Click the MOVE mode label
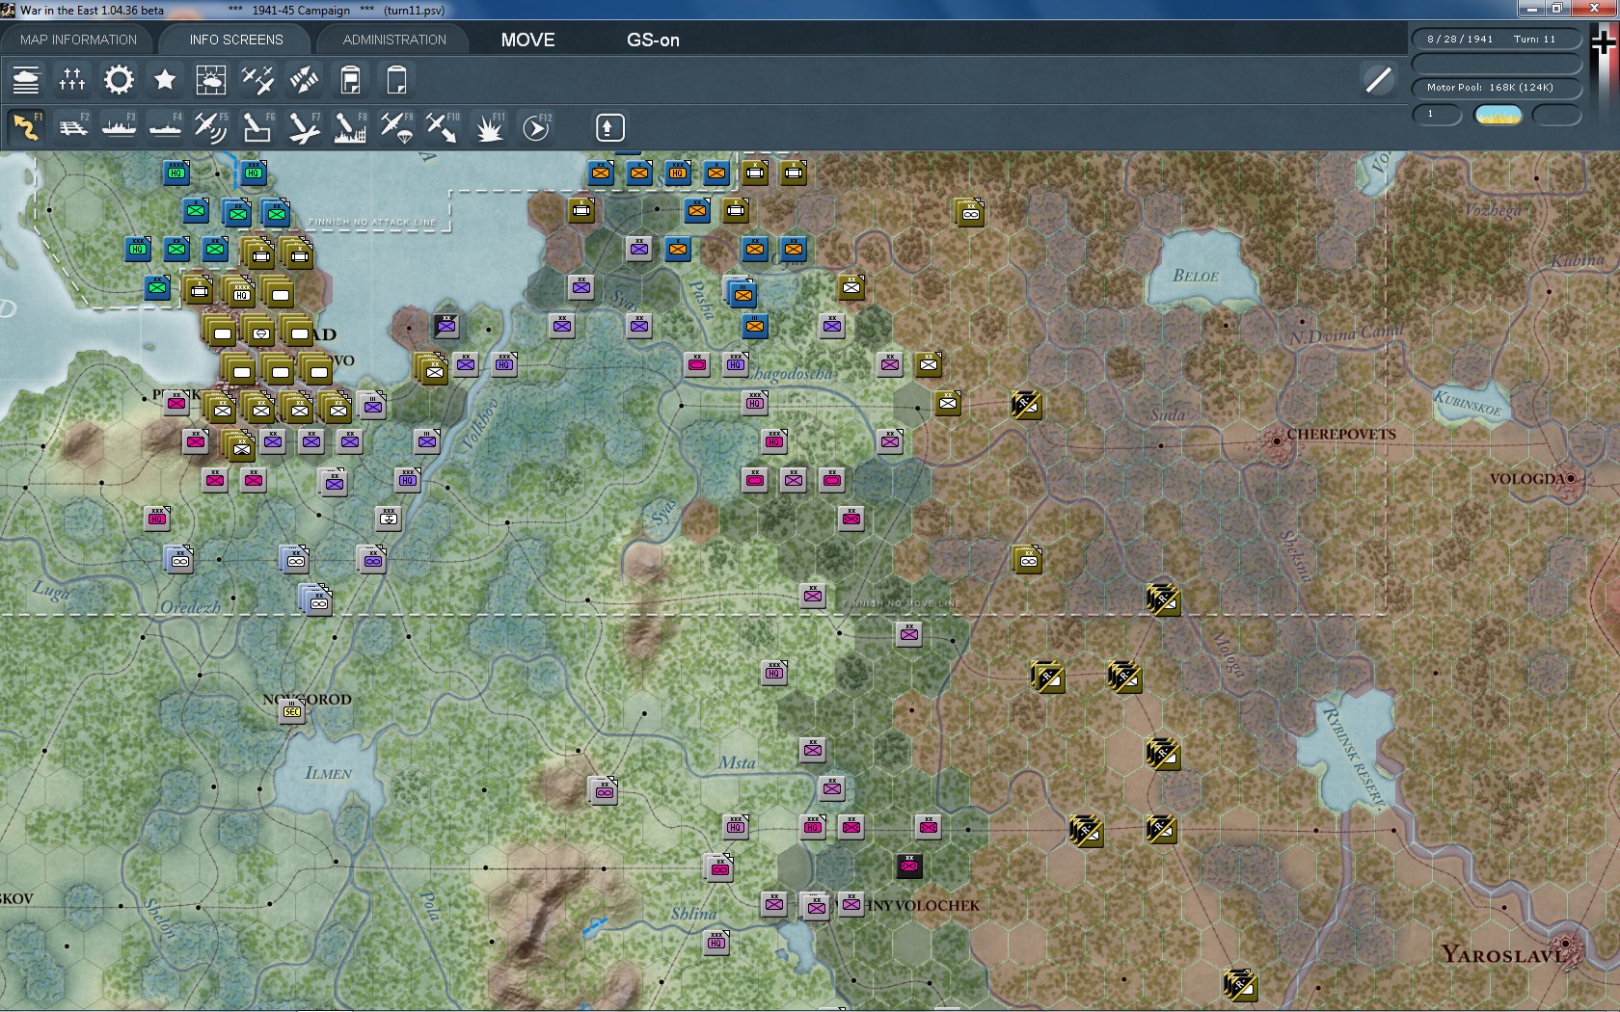Viewport: 1620px width, 1012px height. tap(527, 40)
